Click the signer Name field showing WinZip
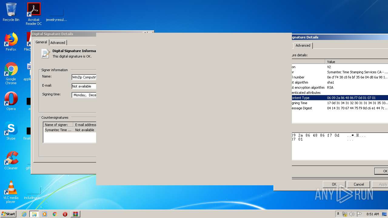 (x=84, y=77)
